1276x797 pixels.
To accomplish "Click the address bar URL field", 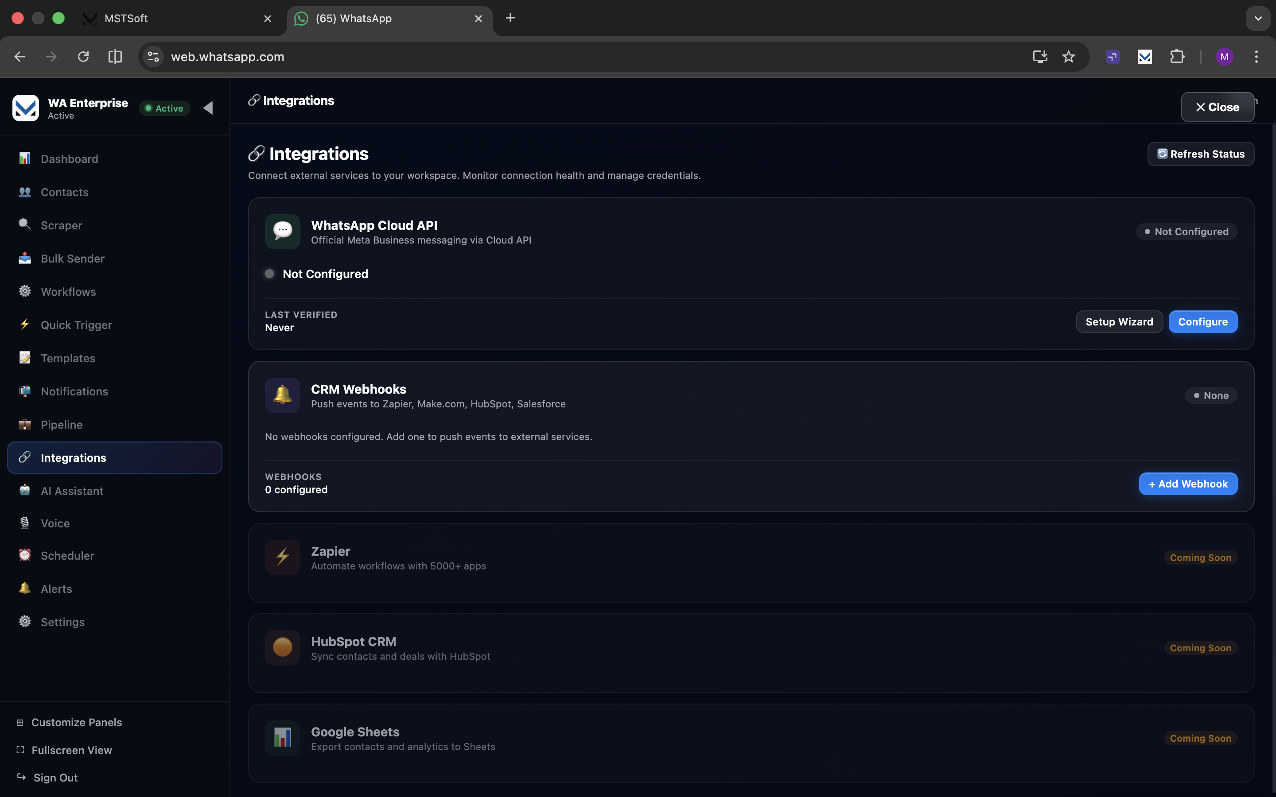I will (x=580, y=56).
